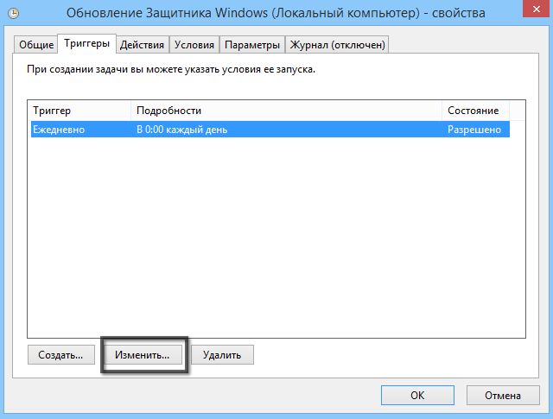553x419 pixels.
Task: Go to the Параметры tab
Action: pos(251,45)
